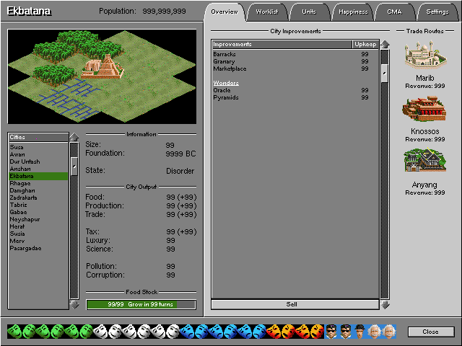
Task: Click the Upkeep column header
Action: click(365, 45)
